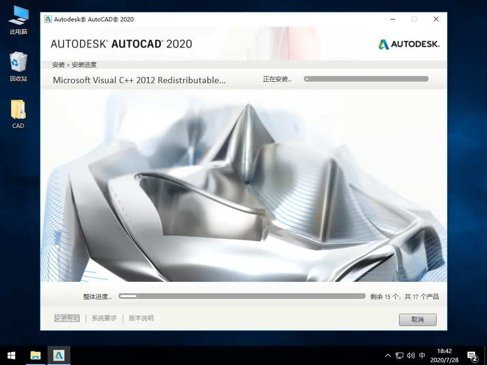
Task: Click the 整体进度... label
Action: [97, 297]
